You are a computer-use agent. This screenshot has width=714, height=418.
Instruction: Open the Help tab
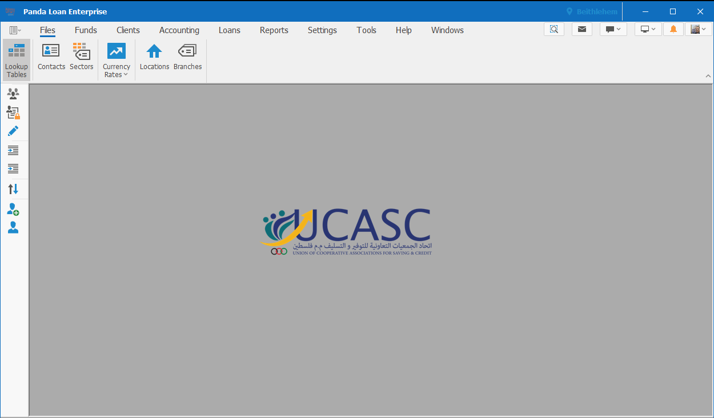[x=404, y=30]
